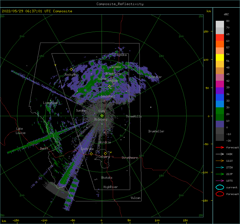Click the green 22JP arrow icon
The image size is (240, 224).
[x=220, y=174]
